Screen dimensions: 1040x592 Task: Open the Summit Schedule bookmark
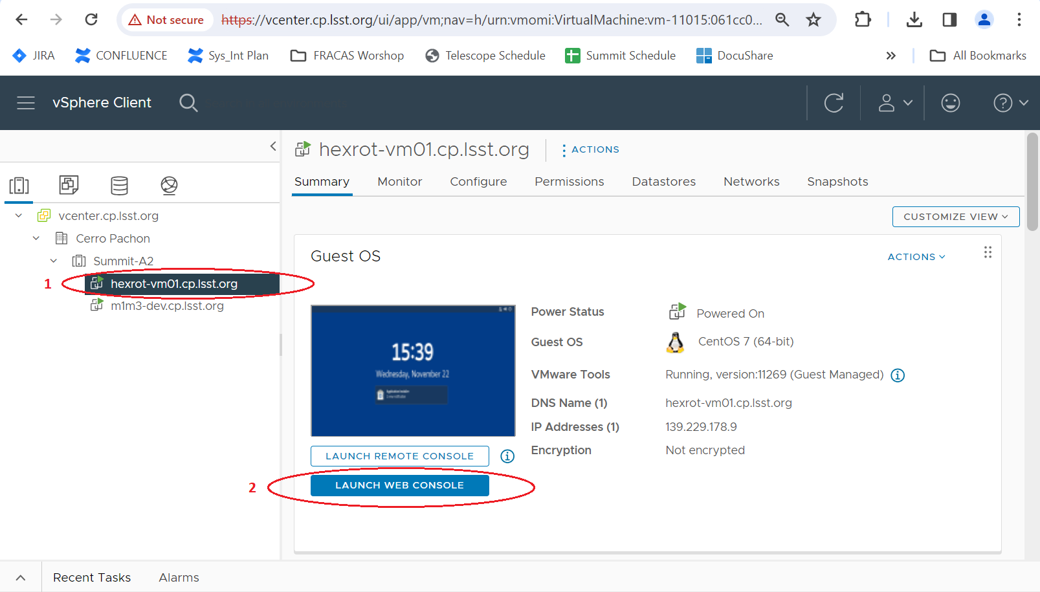click(620, 56)
